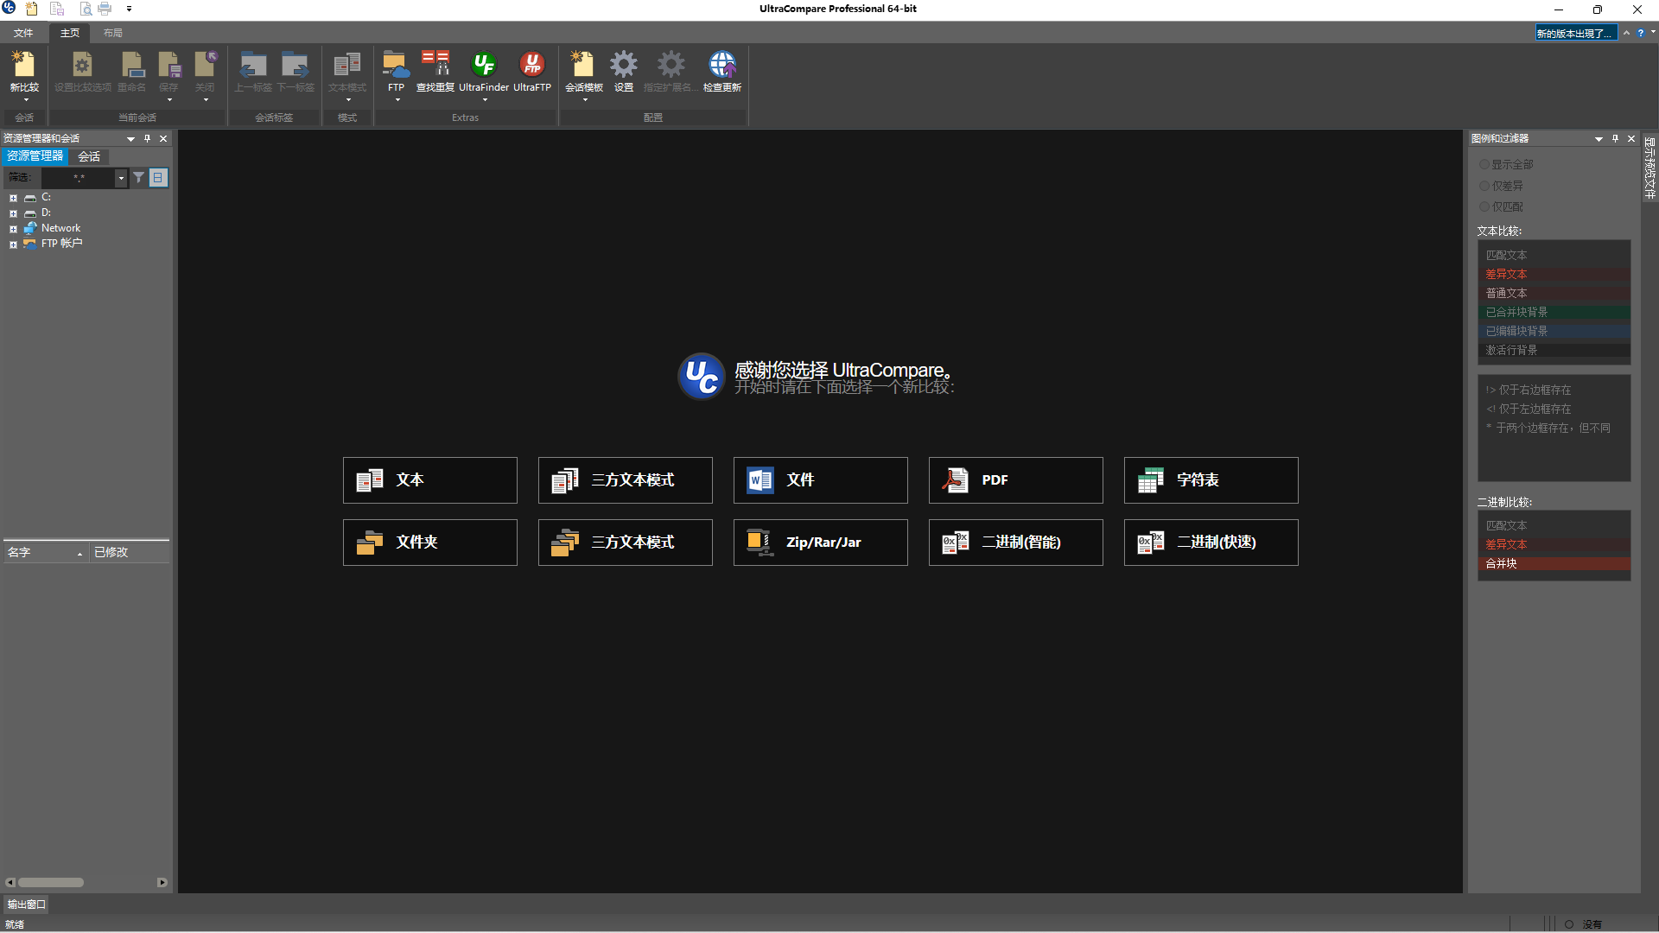Go to 下一标签 next tab
The image size is (1659, 933).
(x=295, y=65)
